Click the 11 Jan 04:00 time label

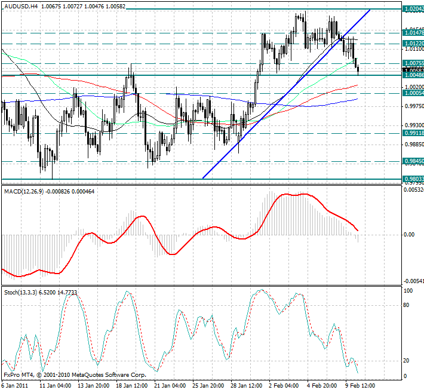pyautogui.click(x=55, y=385)
